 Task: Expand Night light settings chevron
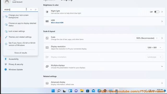(x=162, y=12)
